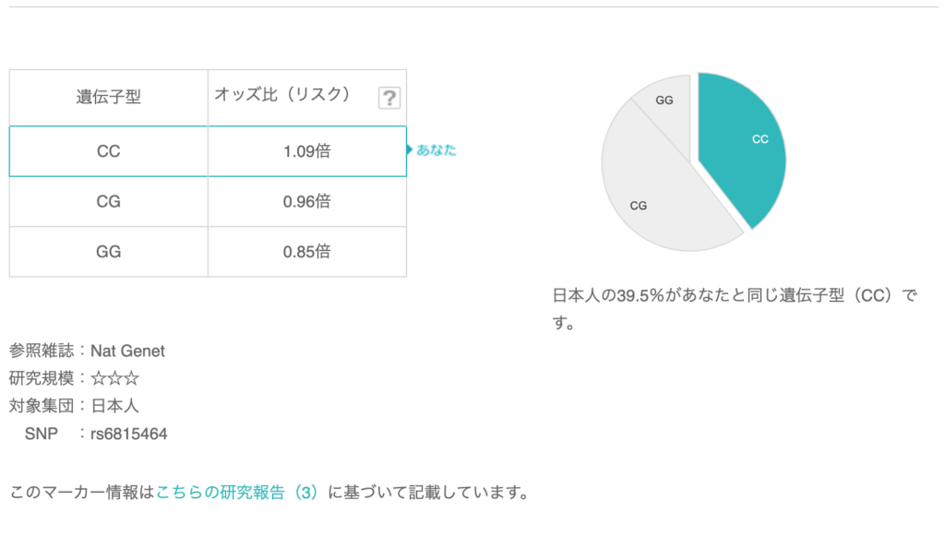The height and width of the screenshot is (536, 945).
Task: Select the CG genotype row cell
Action: coord(109,201)
